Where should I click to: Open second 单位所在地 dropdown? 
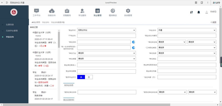pyautogui.click(x=202, y=42)
